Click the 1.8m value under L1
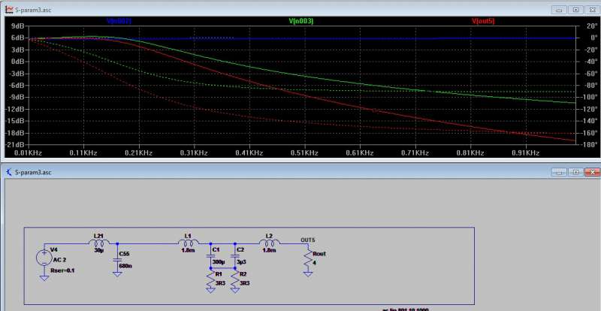Viewport: 601px width, 311px height. 187,250
